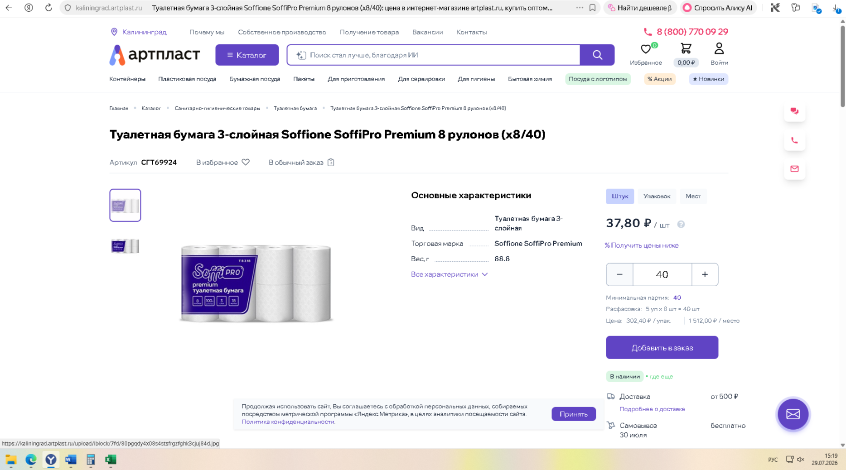Viewport: 846px width, 470px height.
Task: Open the shopping cart icon
Action: click(686, 48)
